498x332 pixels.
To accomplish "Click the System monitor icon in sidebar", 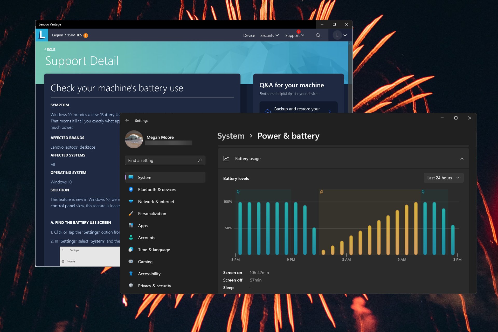I will point(131,177).
